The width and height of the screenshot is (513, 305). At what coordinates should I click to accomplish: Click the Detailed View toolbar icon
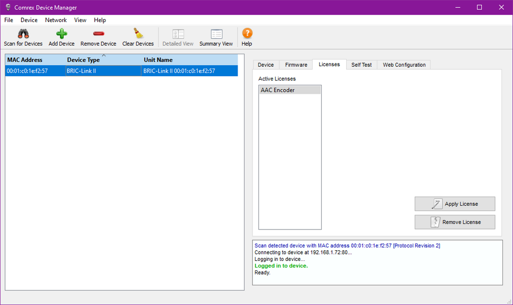(178, 34)
